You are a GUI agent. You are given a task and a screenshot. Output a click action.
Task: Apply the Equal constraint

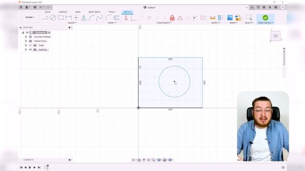[x=149, y=18]
